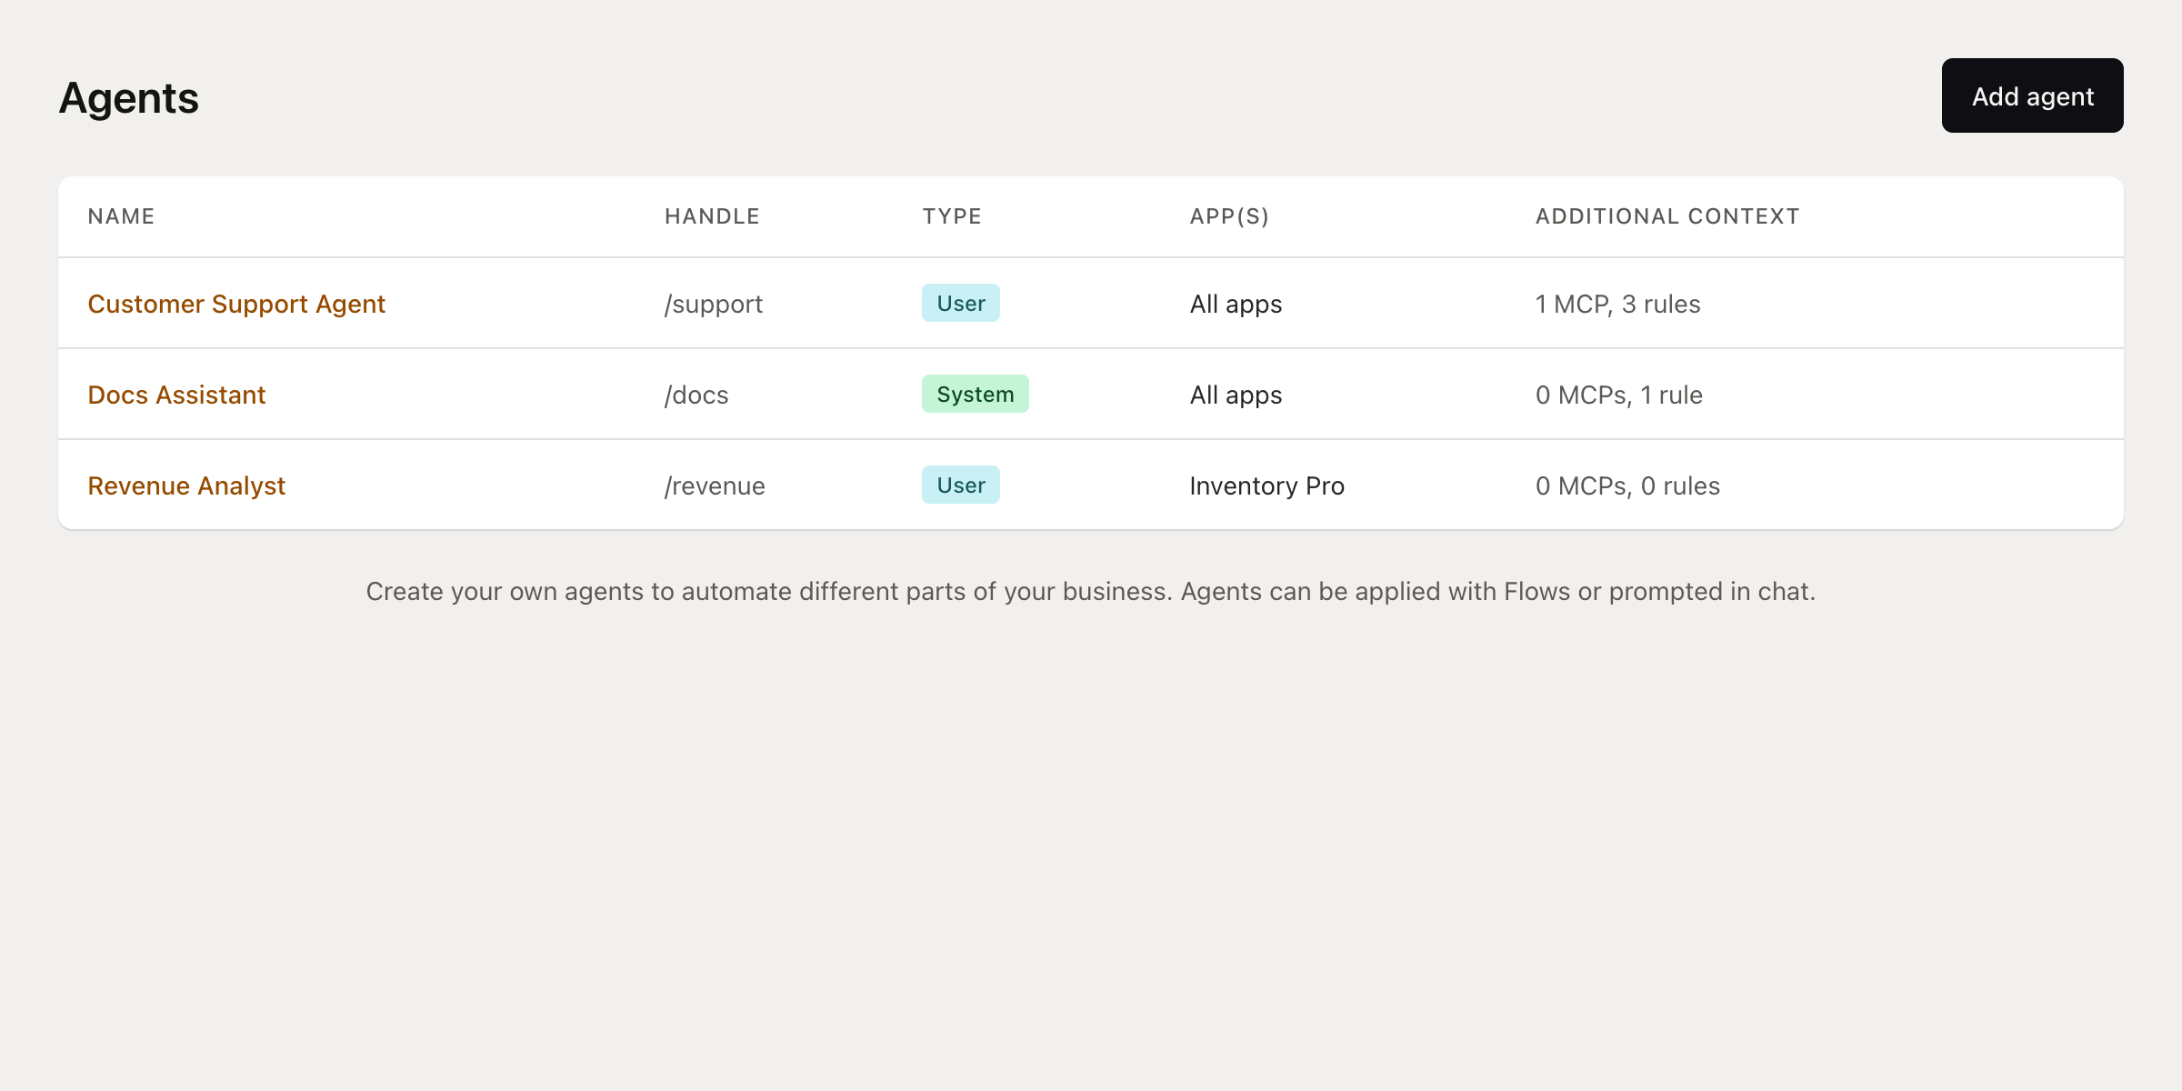
Task: Click All apps in Docs Assistant row
Action: [x=1236, y=395]
